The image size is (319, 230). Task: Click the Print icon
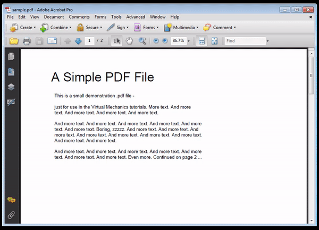coord(27,41)
